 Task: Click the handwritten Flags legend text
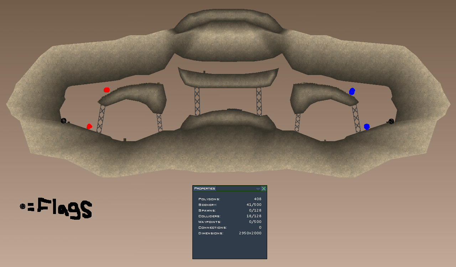[64, 208]
